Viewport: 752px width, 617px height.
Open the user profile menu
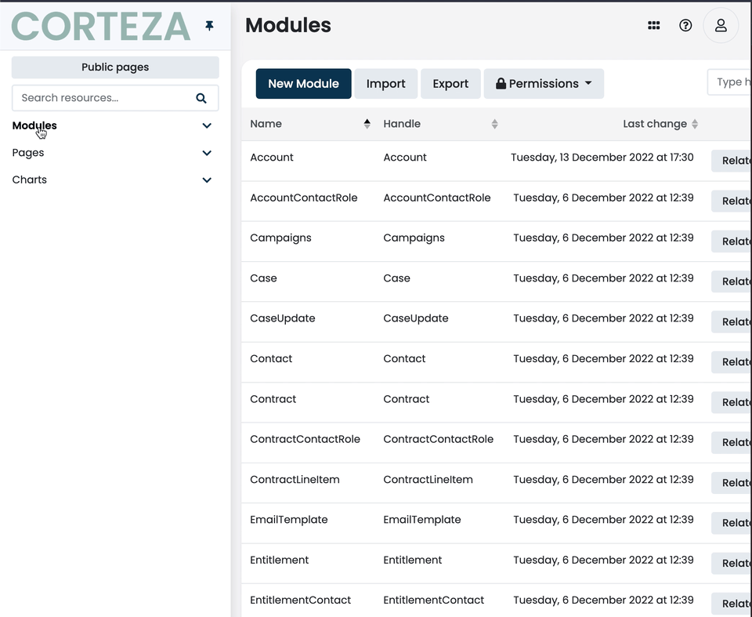tap(720, 25)
